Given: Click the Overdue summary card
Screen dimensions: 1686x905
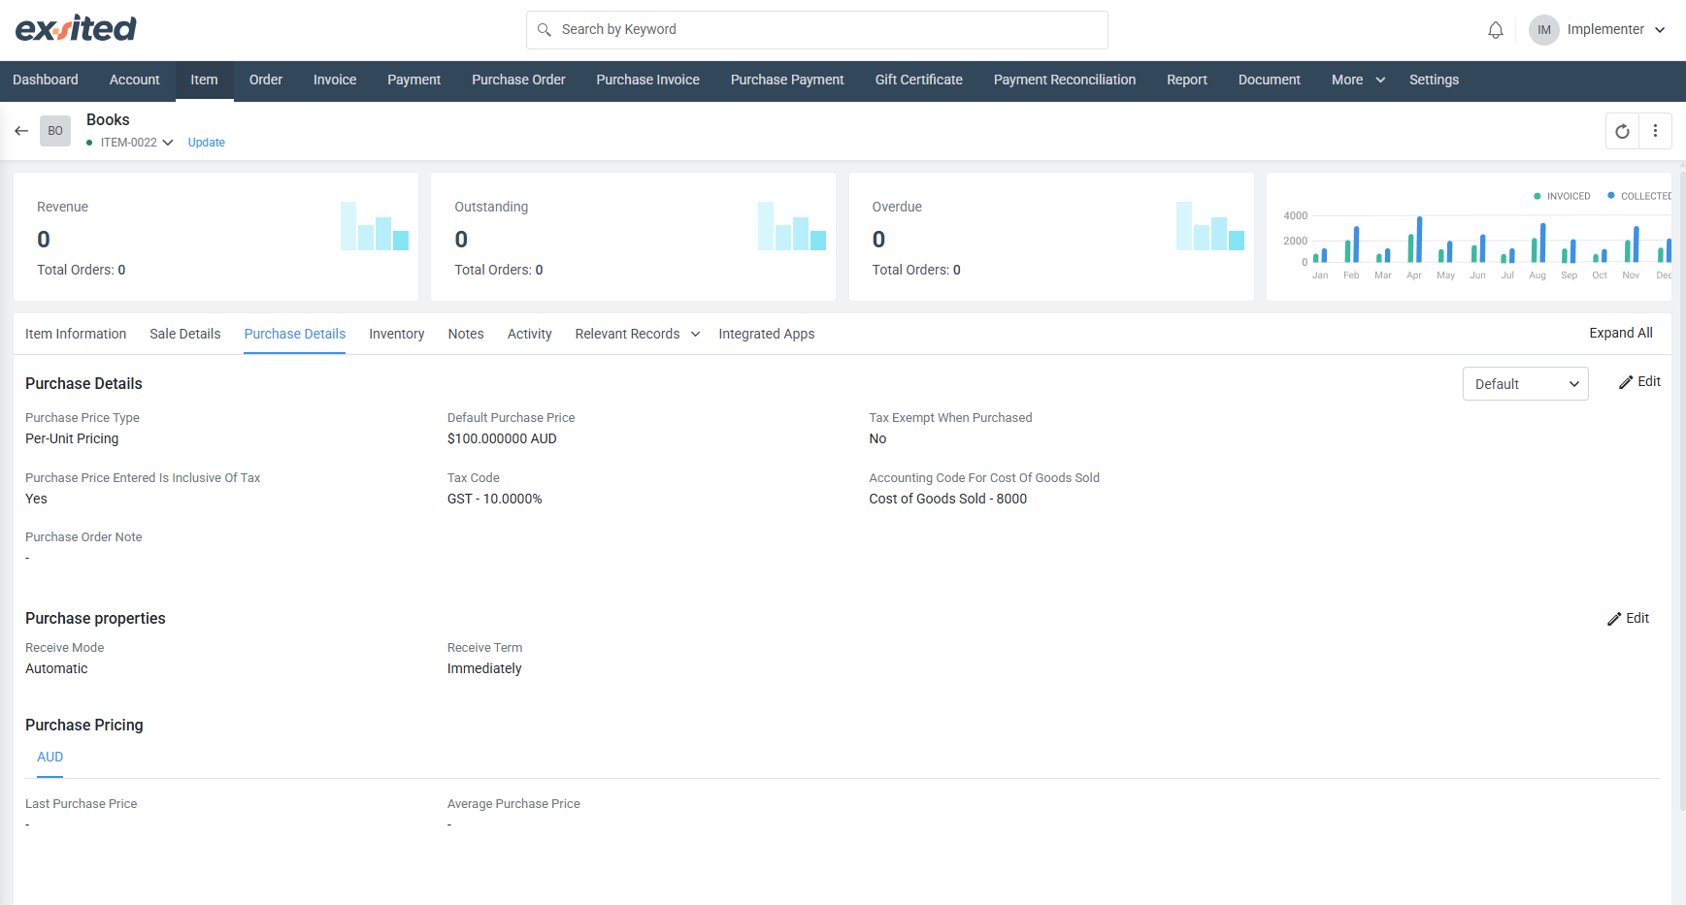Looking at the screenshot, I should pyautogui.click(x=1051, y=237).
